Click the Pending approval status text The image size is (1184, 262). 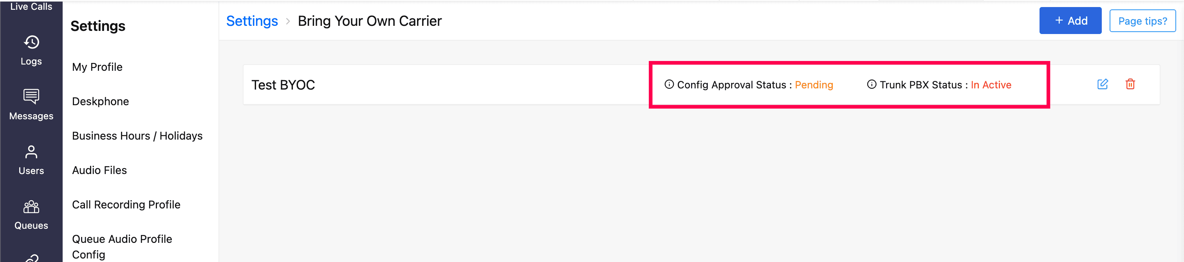[x=814, y=85]
